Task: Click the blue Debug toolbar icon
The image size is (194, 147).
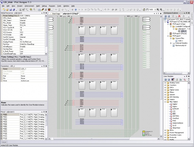Action: point(76,10)
